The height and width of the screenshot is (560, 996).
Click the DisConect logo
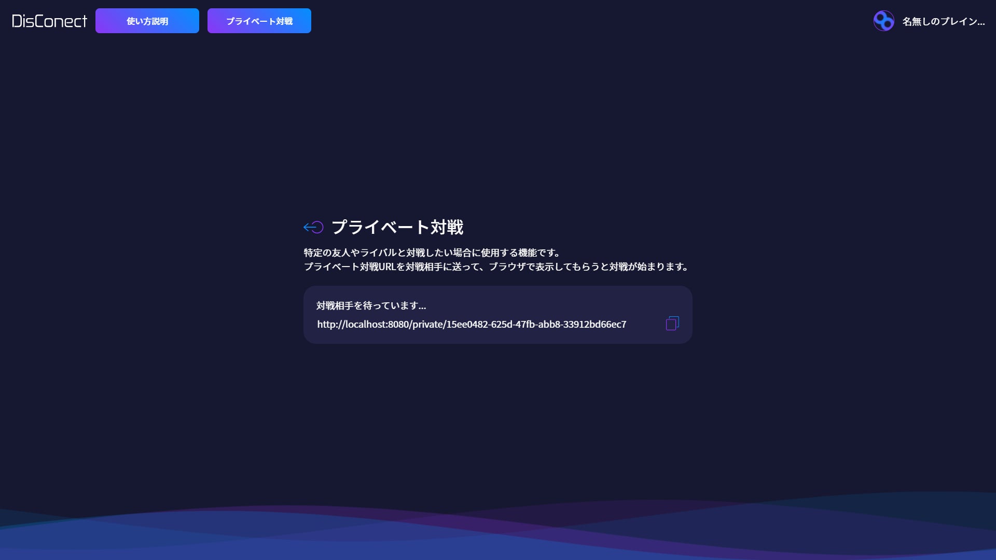point(49,21)
